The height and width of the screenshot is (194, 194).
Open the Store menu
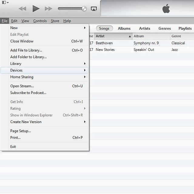[55, 21]
